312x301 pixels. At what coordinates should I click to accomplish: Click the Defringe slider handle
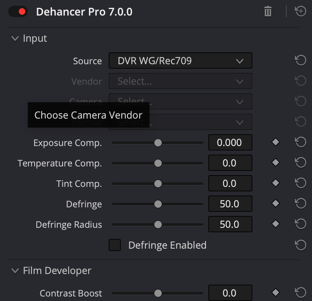click(158, 204)
